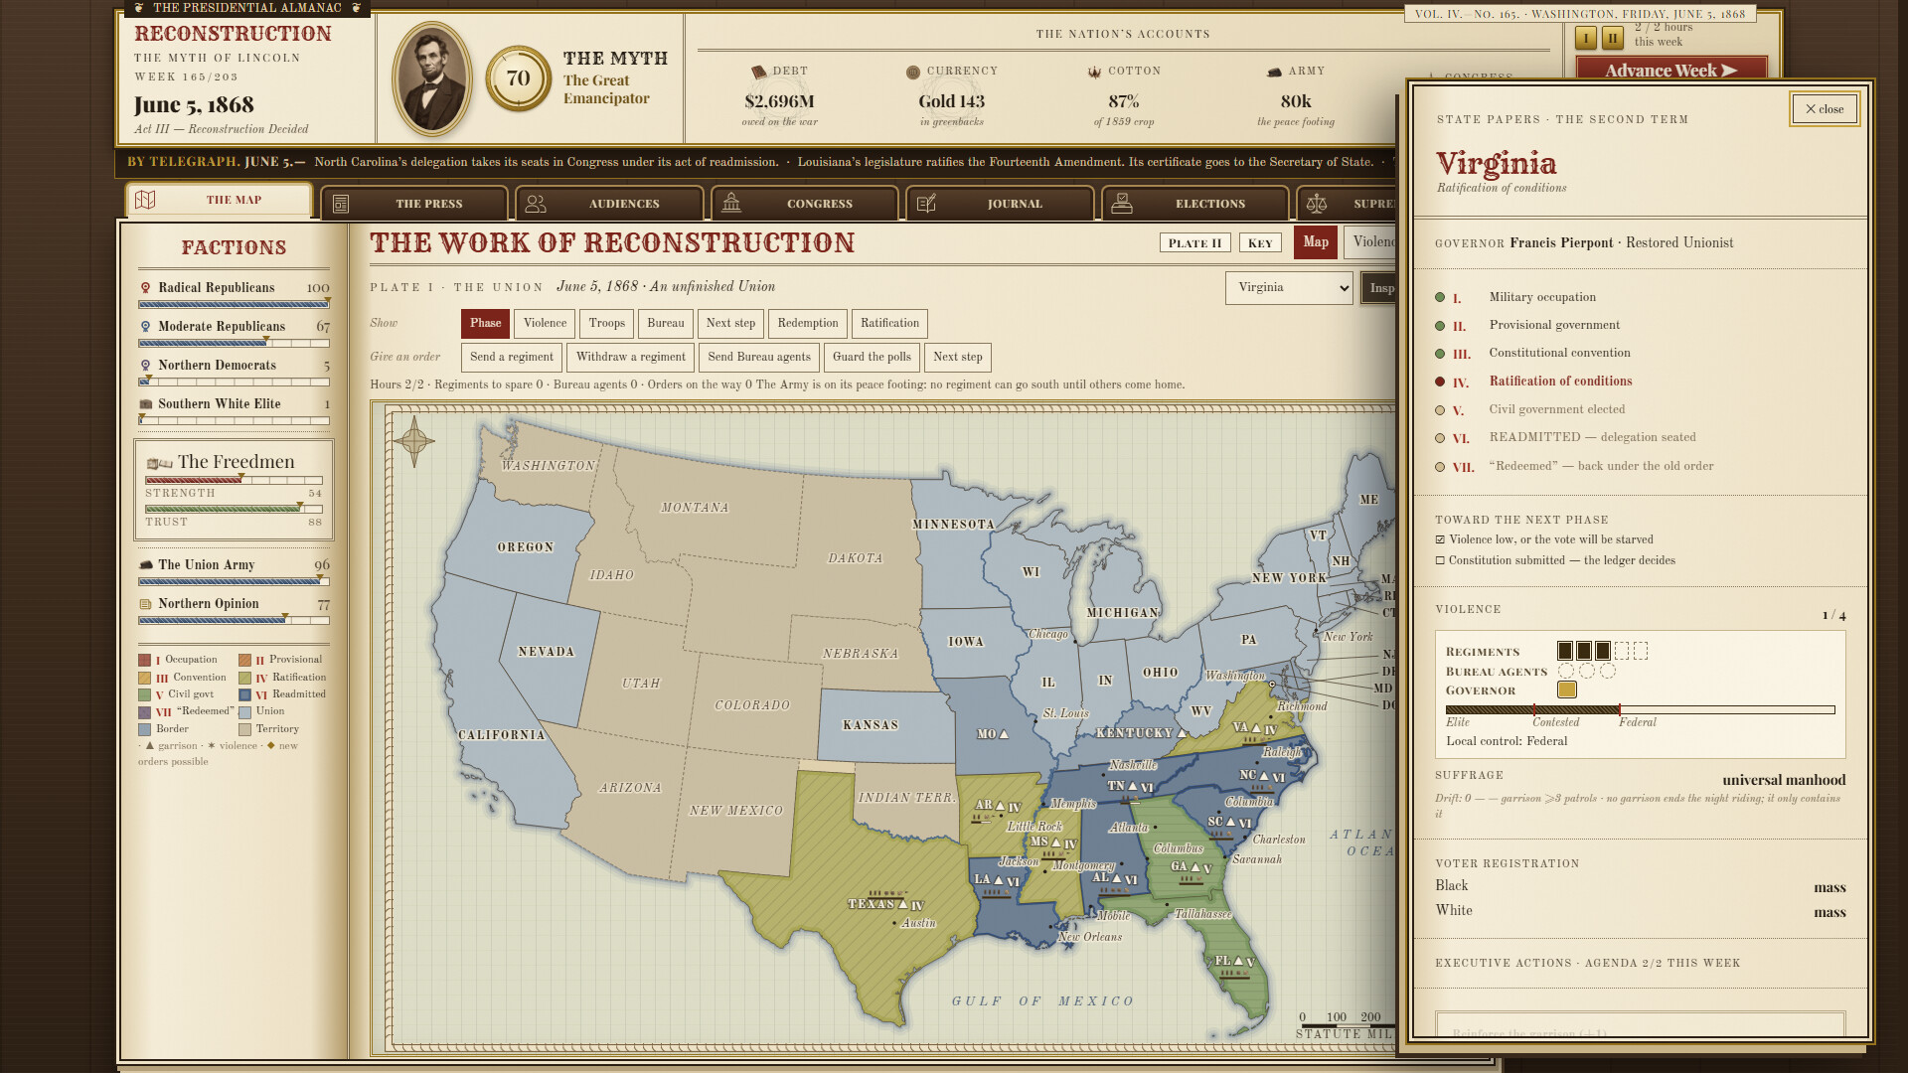
Task: Open the map Key
Action: point(1260,243)
